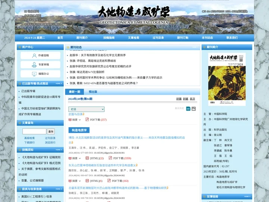Click MORE in 投稿须知 header

tap(59, 150)
